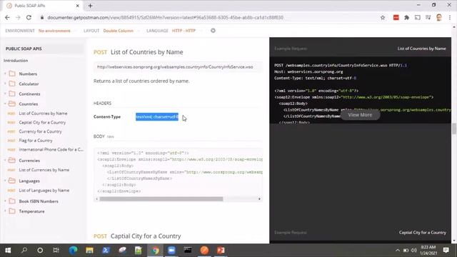Click the List of Countries by Name heading
Screen dimensions: 457x257
click(147, 52)
